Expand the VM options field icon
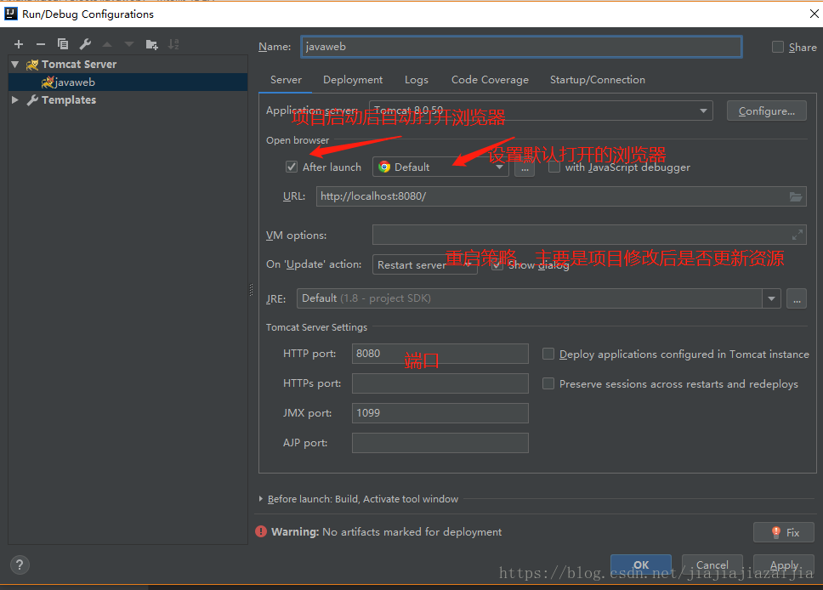The height and width of the screenshot is (590, 823). pos(797,235)
